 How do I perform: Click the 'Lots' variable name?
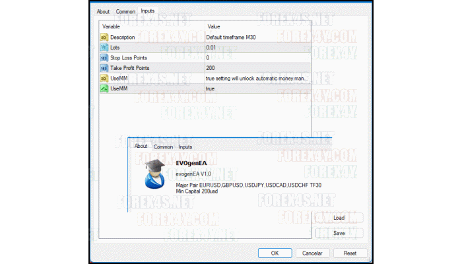(x=115, y=48)
